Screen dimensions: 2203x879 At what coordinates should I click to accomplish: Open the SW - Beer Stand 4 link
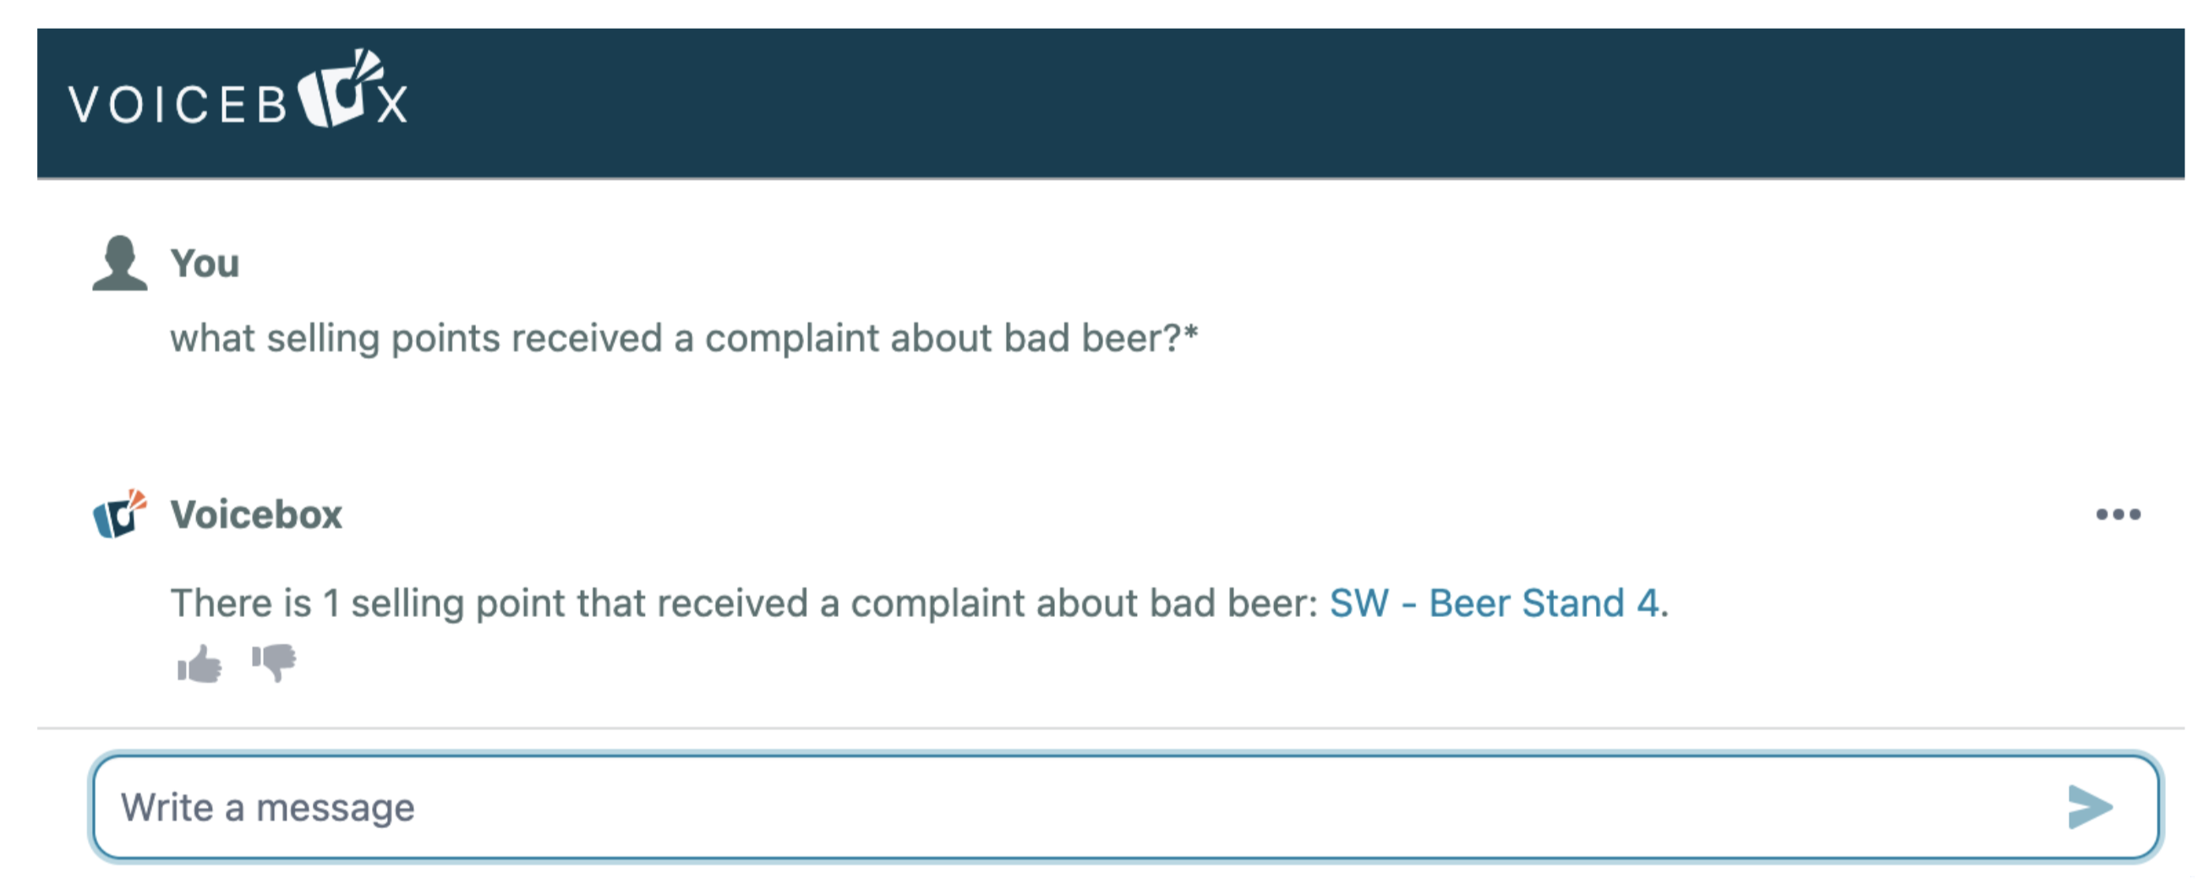1493,603
